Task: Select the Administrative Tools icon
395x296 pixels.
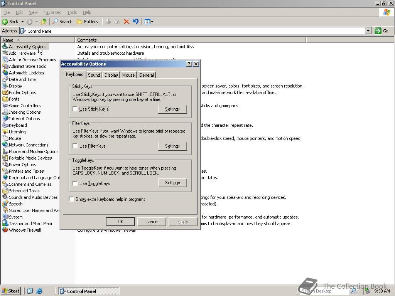Action: pyautogui.click(x=5, y=66)
